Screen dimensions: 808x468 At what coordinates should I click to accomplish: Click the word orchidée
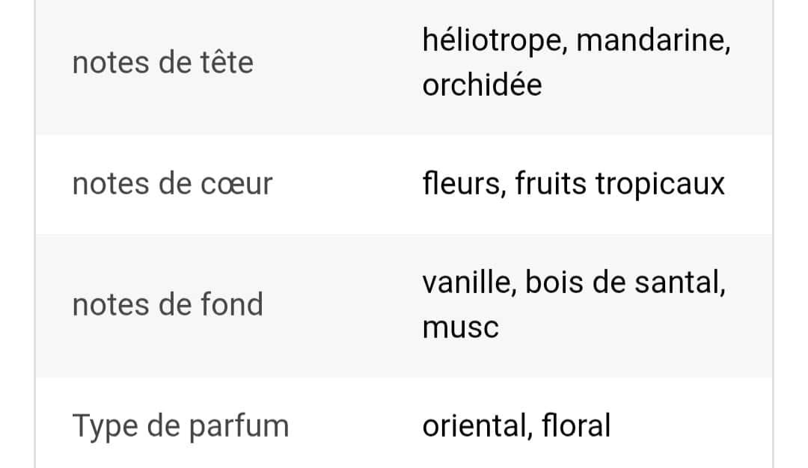click(483, 84)
